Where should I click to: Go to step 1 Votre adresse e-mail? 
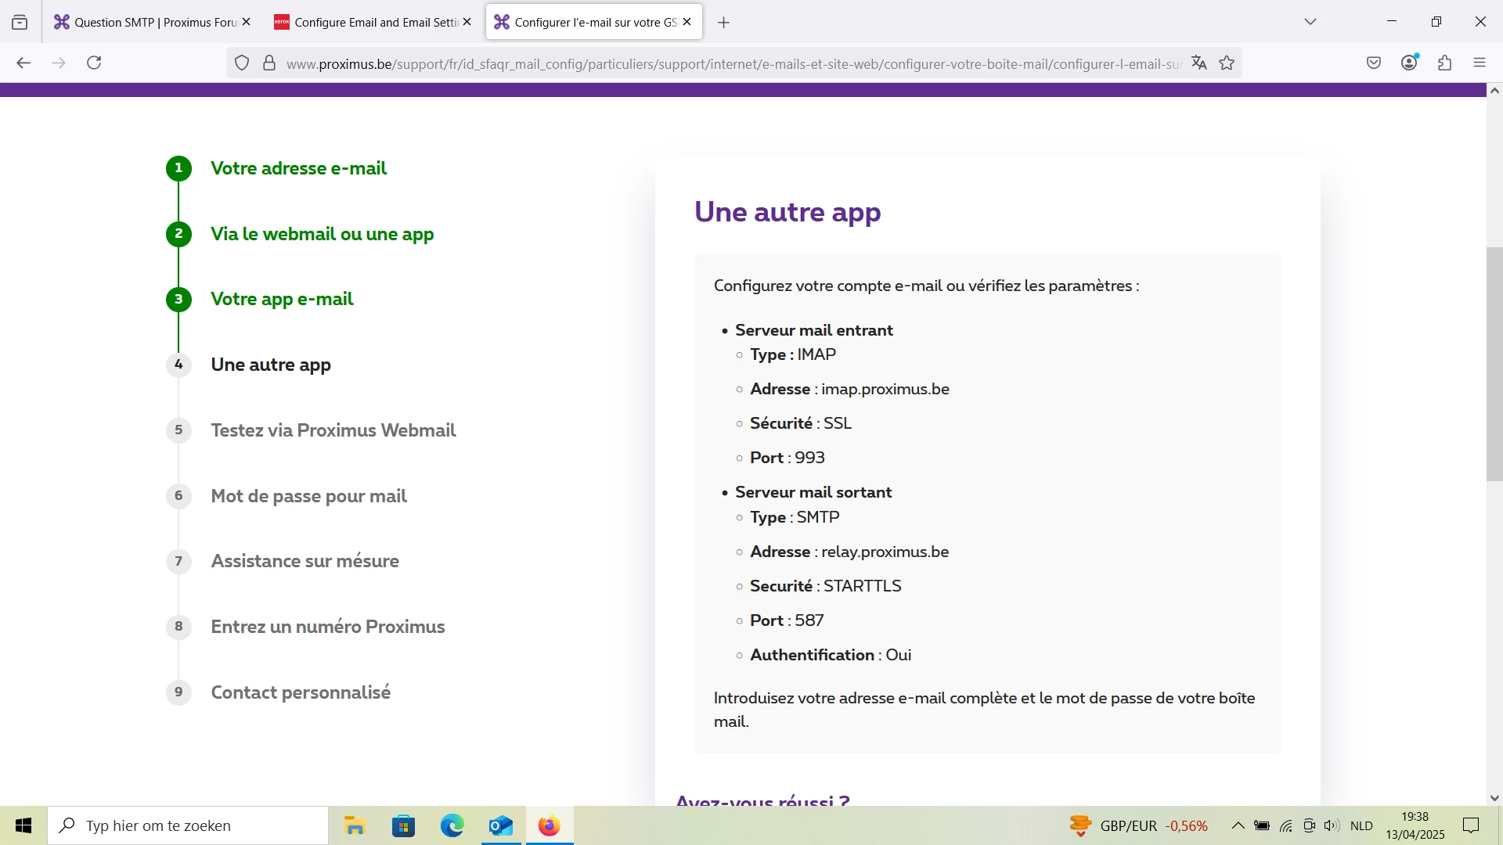pos(298,168)
